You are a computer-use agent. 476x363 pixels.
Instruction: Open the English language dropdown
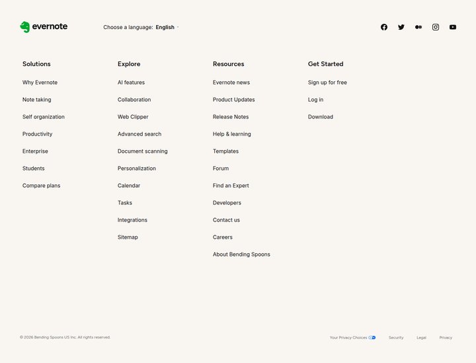(167, 27)
